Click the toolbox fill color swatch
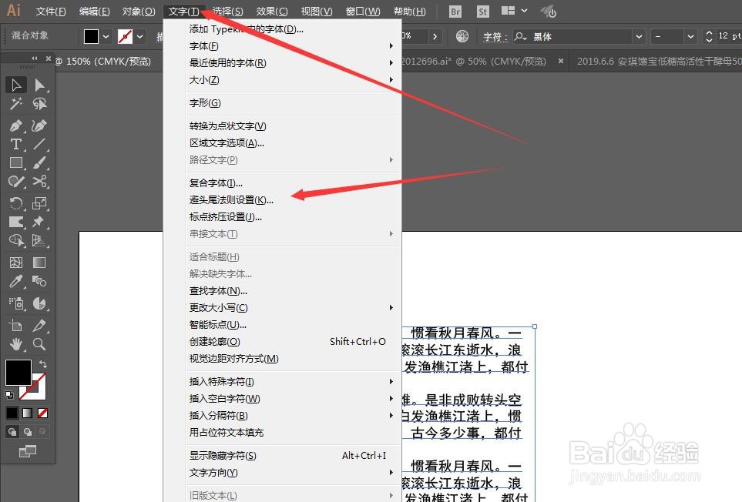 click(x=18, y=373)
